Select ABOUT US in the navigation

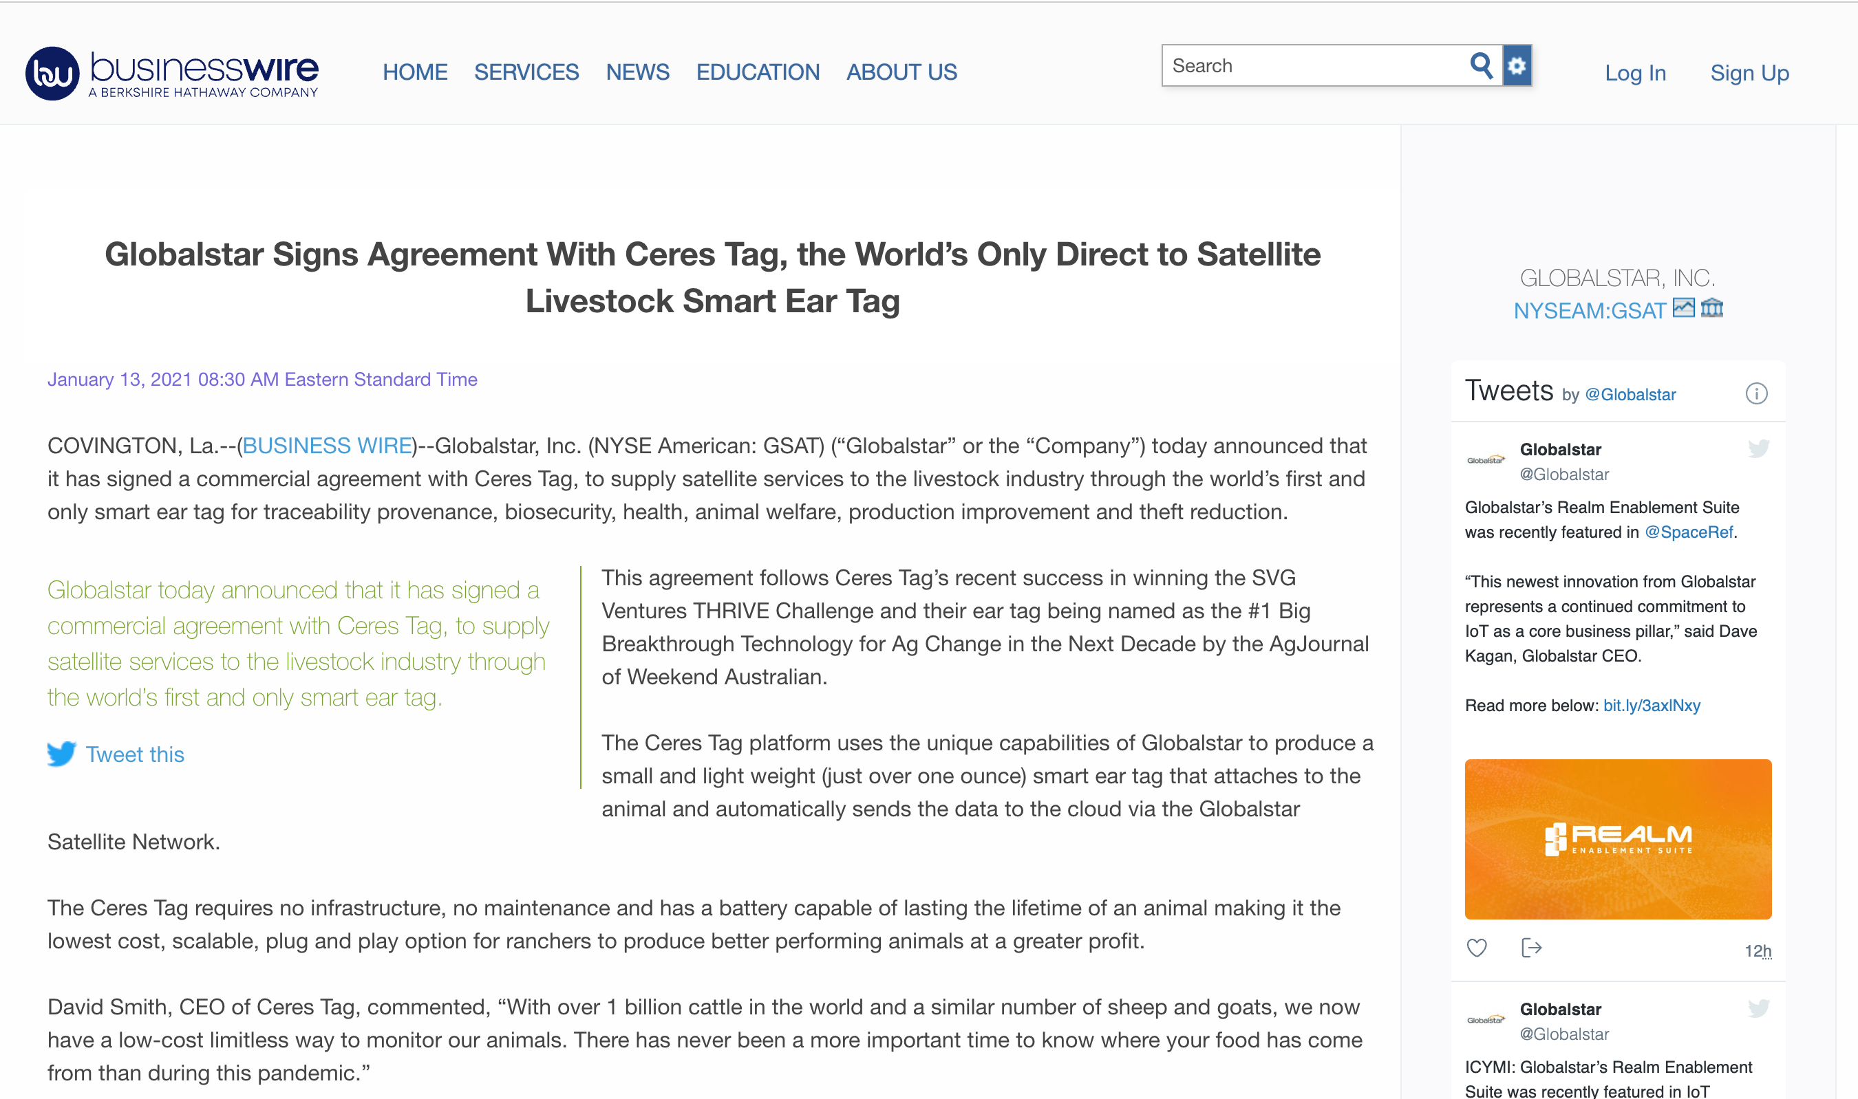[901, 72]
